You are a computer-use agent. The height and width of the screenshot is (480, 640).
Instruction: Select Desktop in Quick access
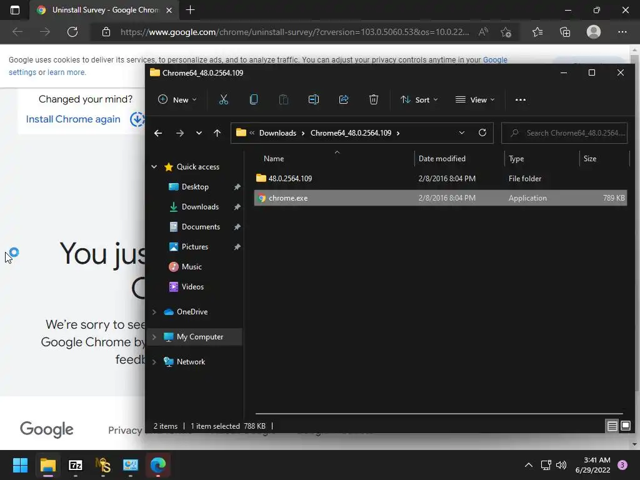pyautogui.click(x=195, y=186)
